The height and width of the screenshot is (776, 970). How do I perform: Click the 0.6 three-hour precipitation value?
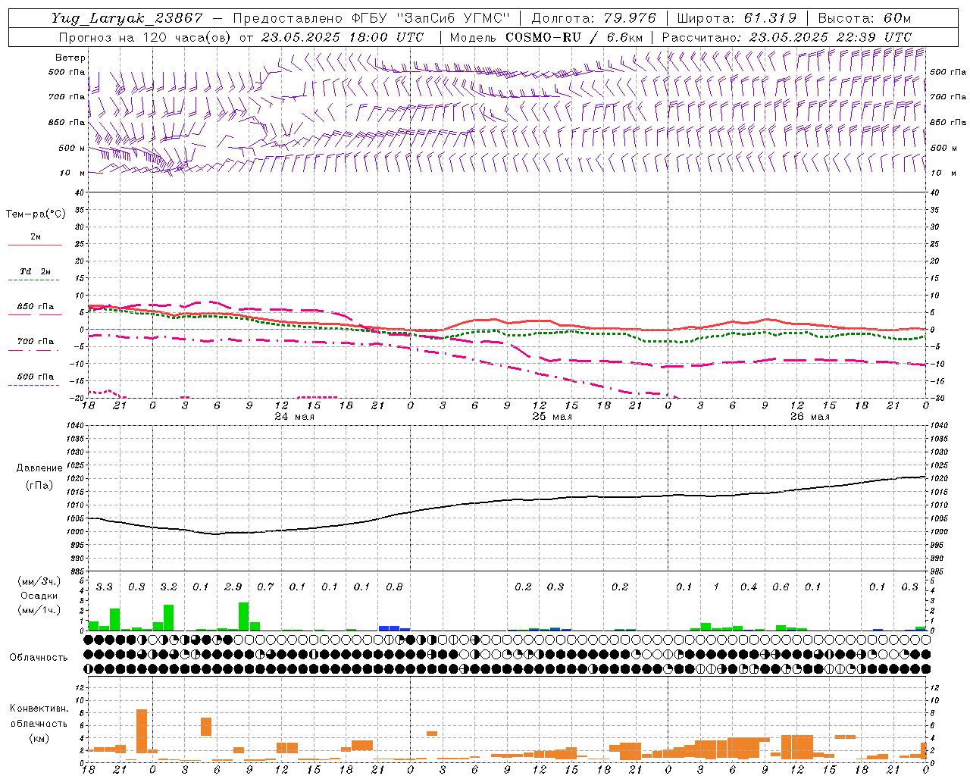(x=781, y=587)
